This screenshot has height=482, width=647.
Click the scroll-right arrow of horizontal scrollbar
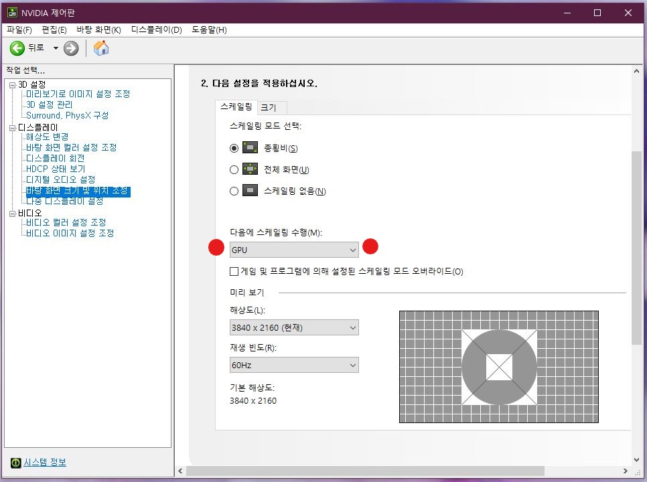point(626,471)
